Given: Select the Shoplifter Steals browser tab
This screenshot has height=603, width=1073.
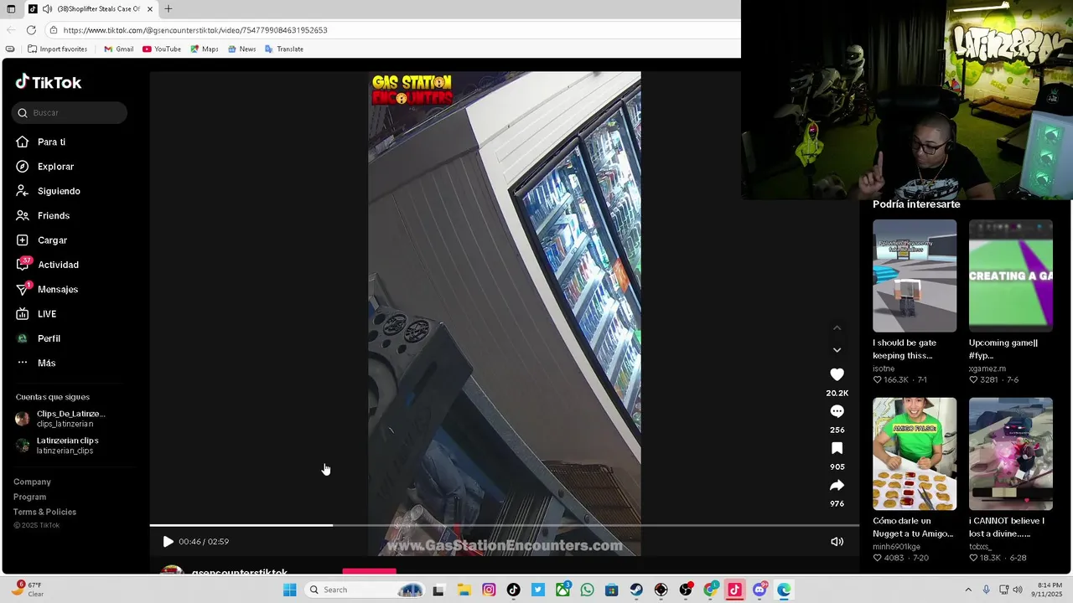Looking at the screenshot, I should click(x=90, y=9).
